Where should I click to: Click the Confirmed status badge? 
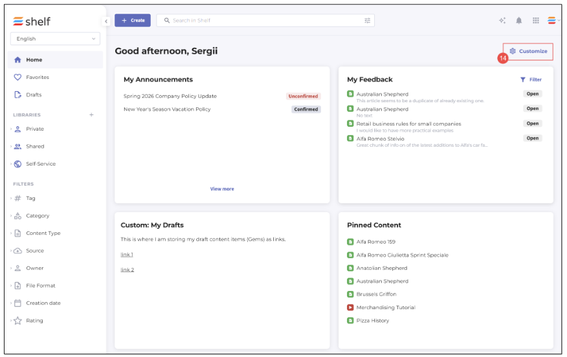(x=306, y=109)
